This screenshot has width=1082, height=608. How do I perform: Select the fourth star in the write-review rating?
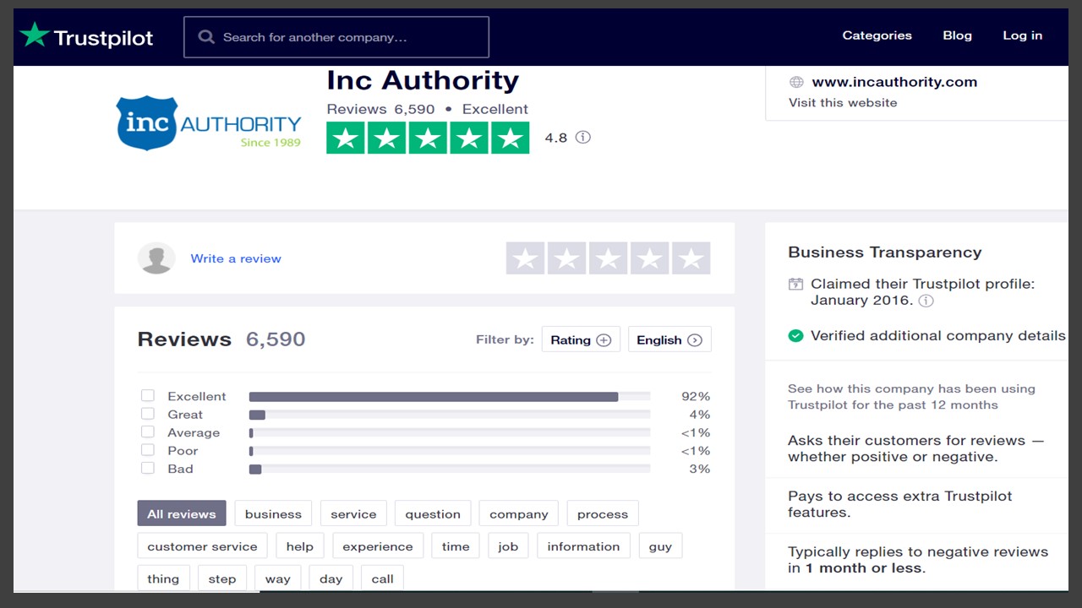click(x=649, y=258)
